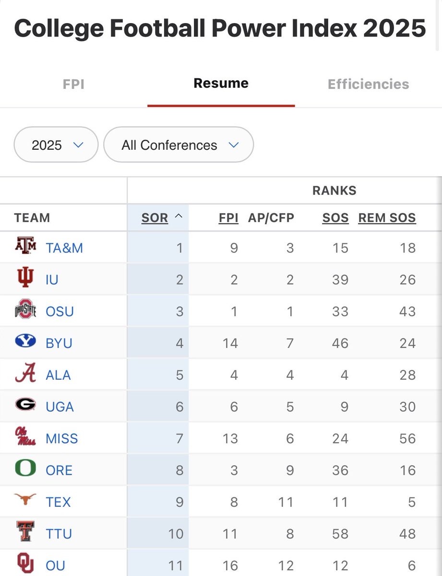Click the Ole Miss logo icon

click(25, 437)
